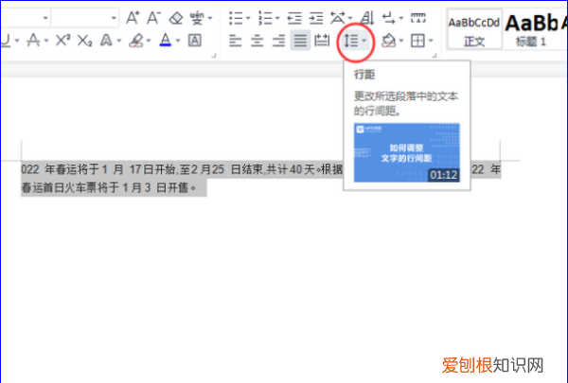Apply bulleted list formatting
The width and height of the screenshot is (568, 383).
coord(236,18)
